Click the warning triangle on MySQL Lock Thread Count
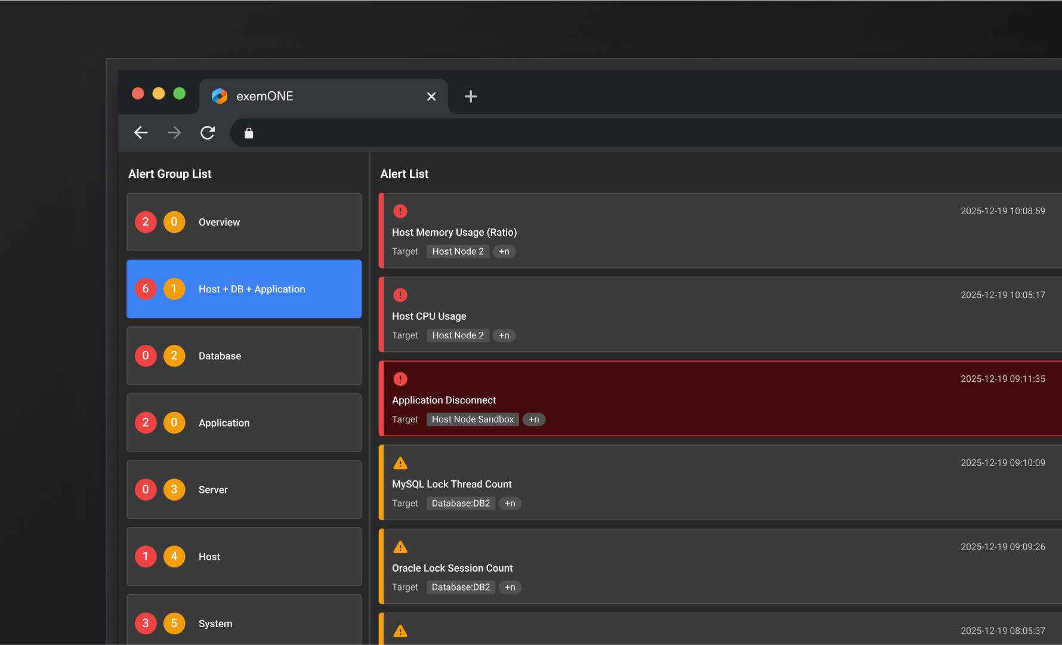 point(400,463)
